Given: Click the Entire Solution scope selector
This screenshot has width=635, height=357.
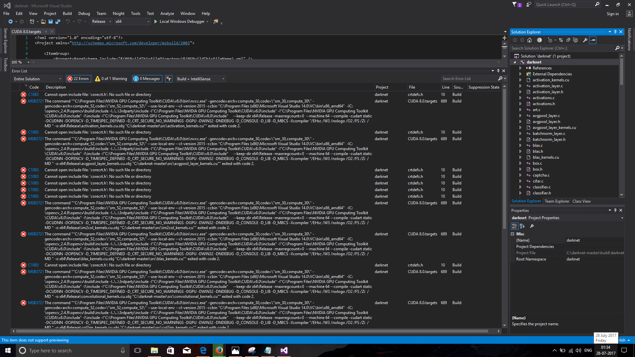Looking at the screenshot, I should (x=37, y=78).
